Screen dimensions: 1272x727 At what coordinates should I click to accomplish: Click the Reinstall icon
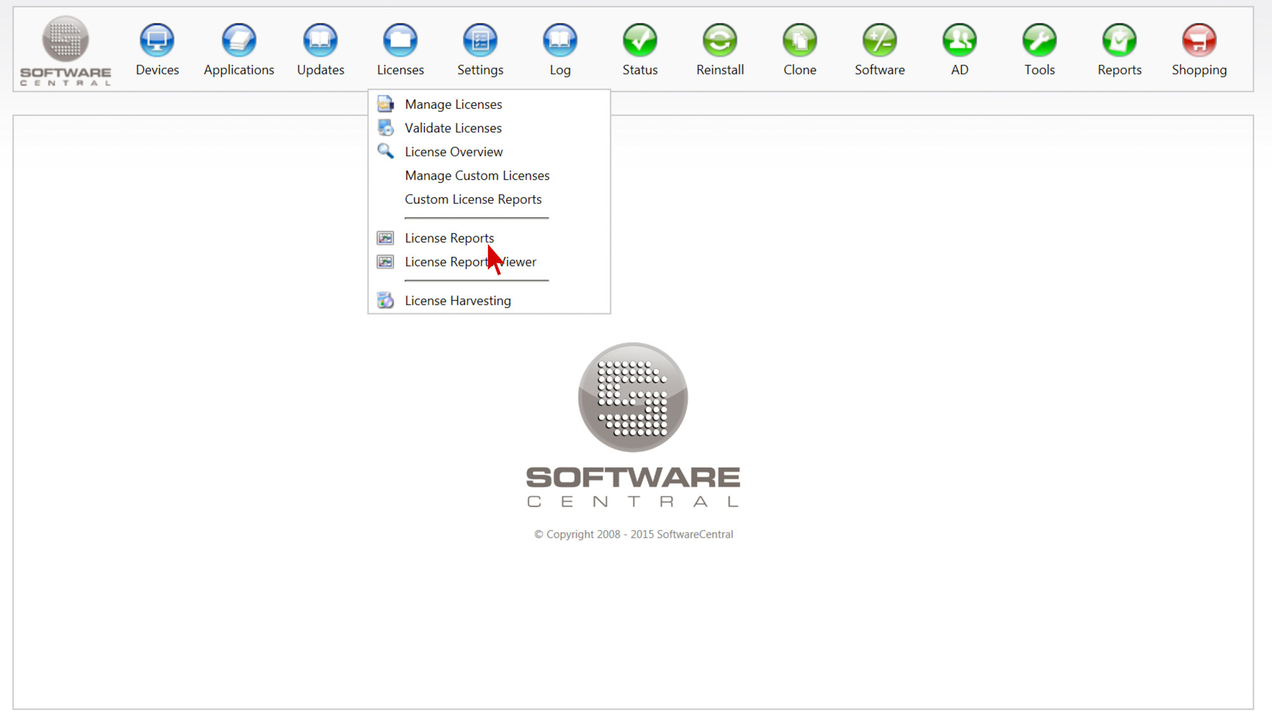[x=720, y=40]
